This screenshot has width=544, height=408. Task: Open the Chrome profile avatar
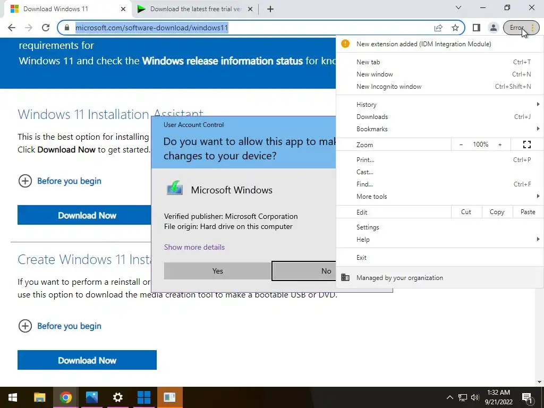[x=493, y=28]
